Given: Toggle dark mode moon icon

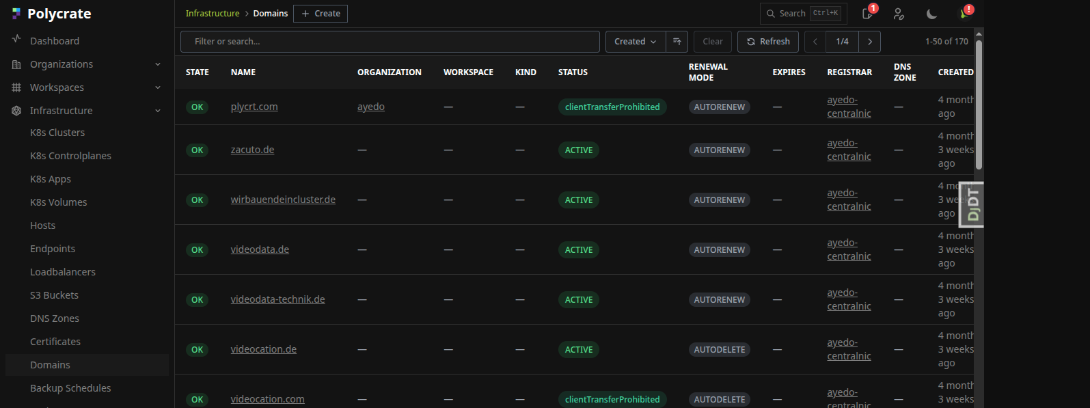Looking at the screenshot, I should (931, 14).
